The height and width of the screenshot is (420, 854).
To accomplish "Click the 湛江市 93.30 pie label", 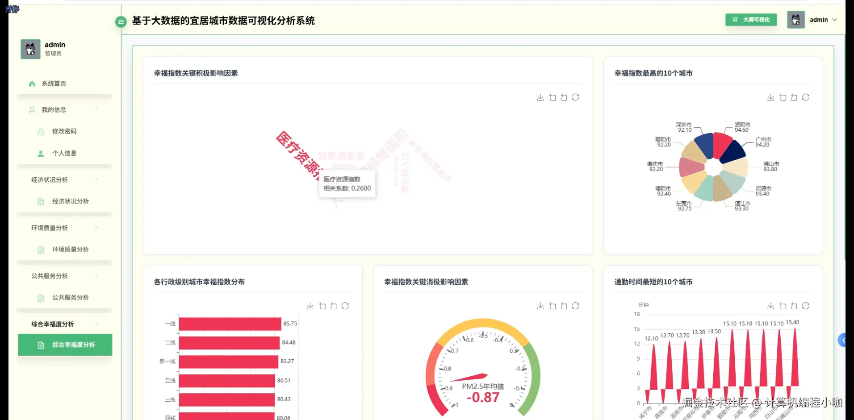I will point(742,206).
